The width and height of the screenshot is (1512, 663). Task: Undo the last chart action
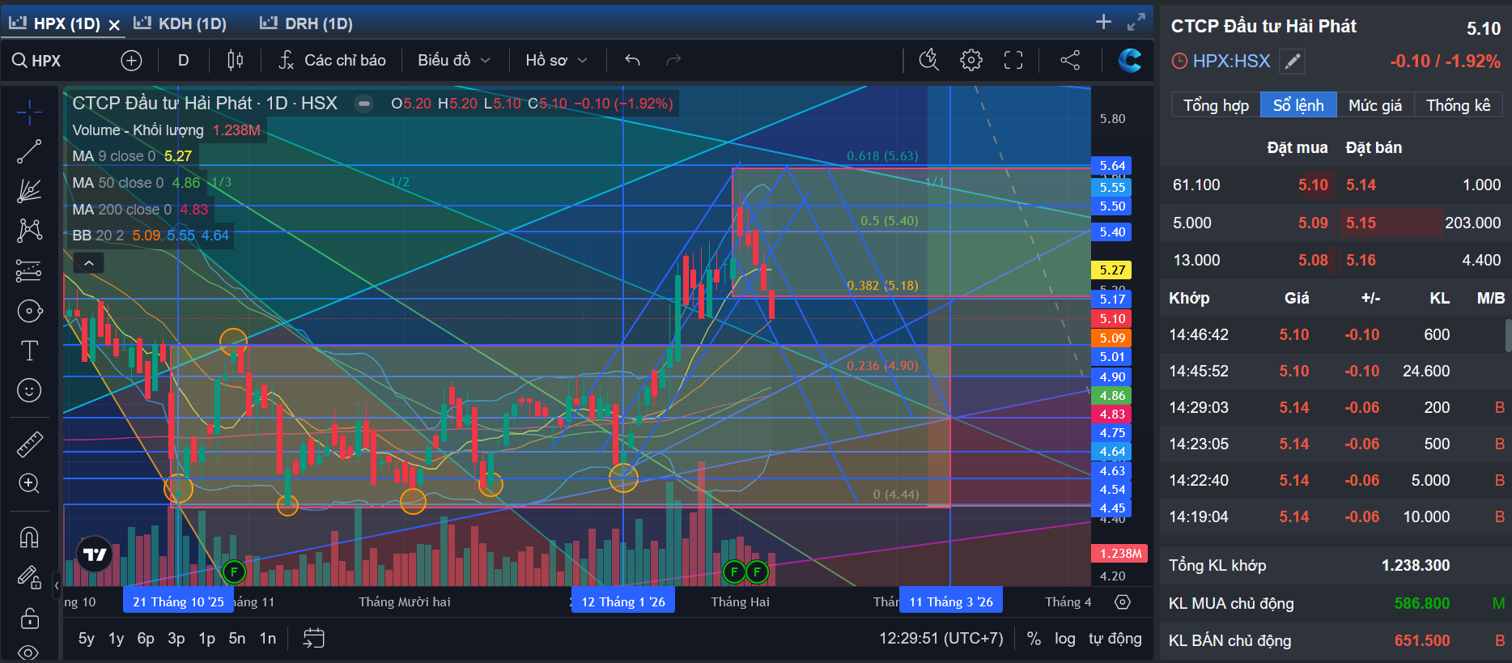633,60
